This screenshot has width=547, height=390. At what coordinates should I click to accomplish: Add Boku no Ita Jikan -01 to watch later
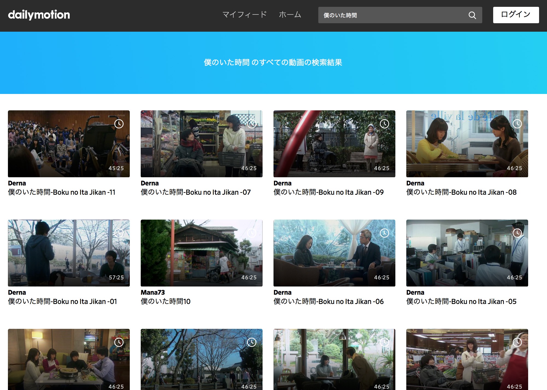tap(119, 233)
